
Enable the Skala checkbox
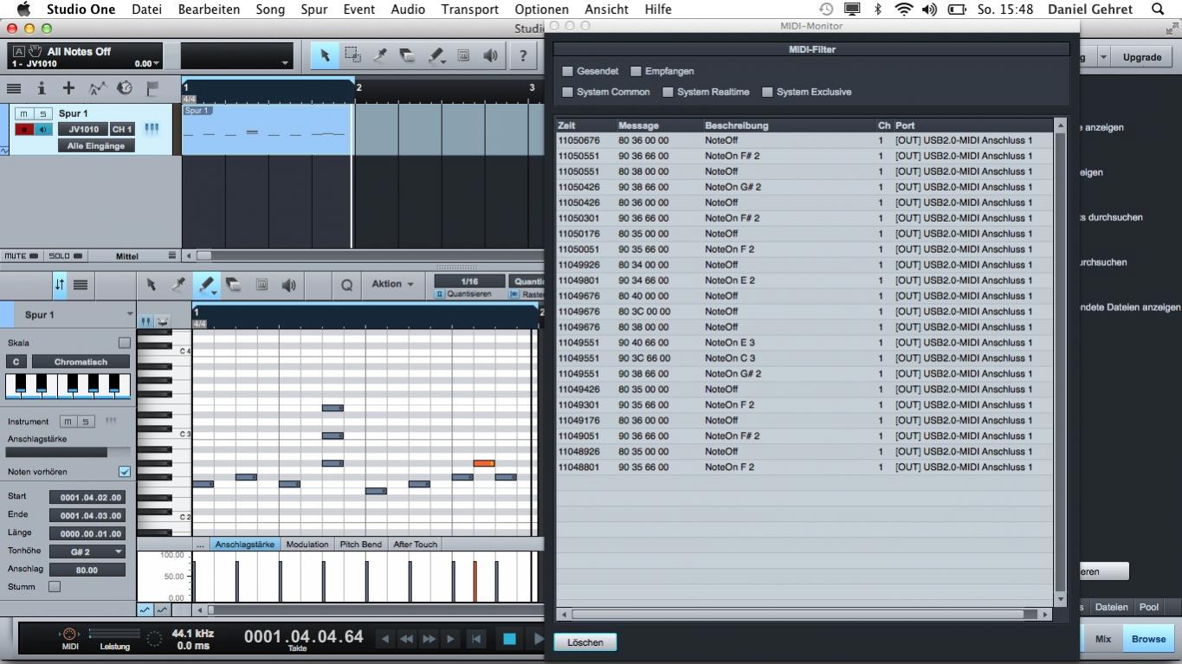pos(124,343)
